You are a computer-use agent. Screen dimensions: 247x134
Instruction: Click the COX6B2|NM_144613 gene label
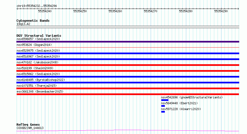click(30, 128)
